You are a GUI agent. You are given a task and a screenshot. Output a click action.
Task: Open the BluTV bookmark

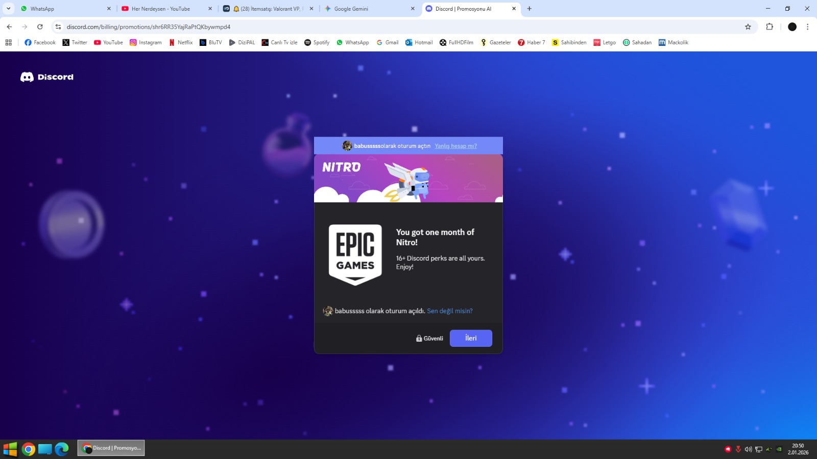pos(210,42)
